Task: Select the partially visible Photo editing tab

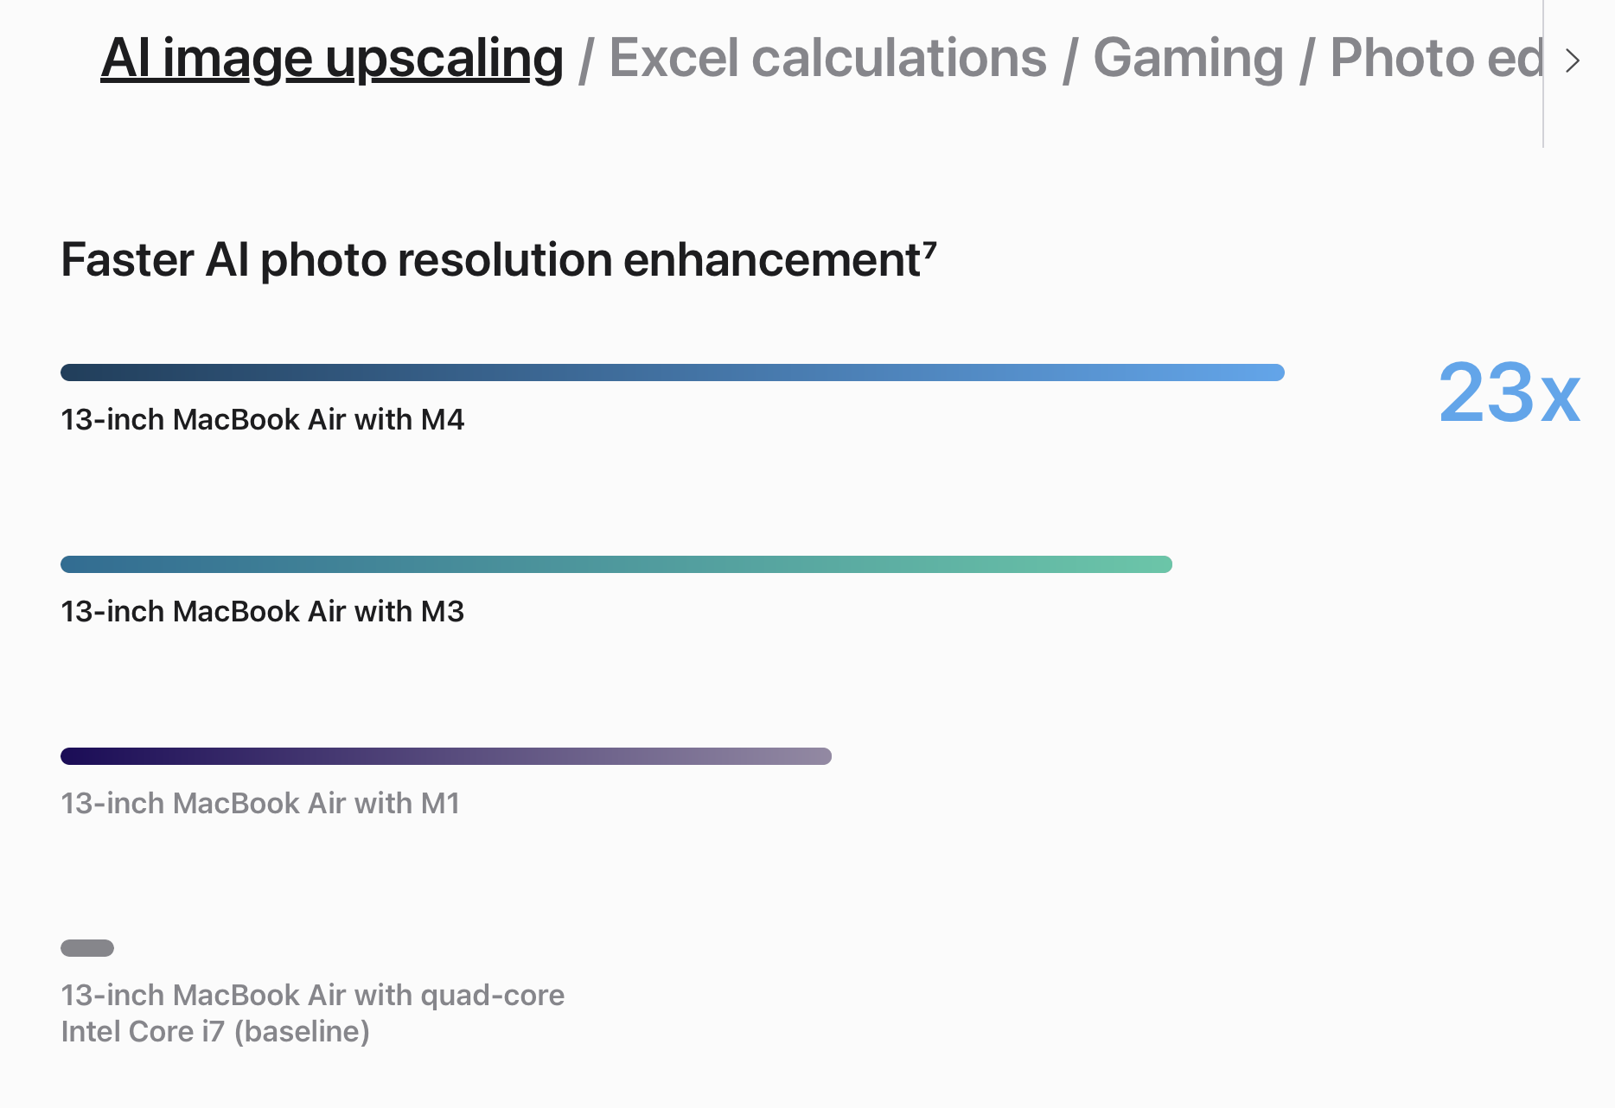Action: [1436, 58]
